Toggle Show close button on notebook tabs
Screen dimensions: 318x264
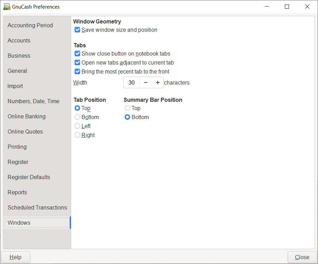click(77, 54)
